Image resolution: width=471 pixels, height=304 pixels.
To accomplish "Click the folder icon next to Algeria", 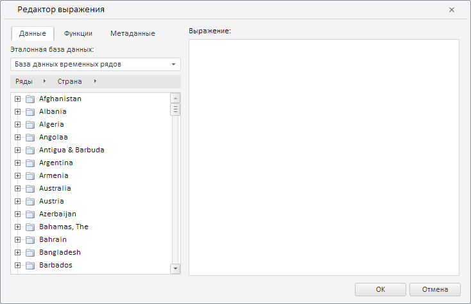I will click(30, 125).
